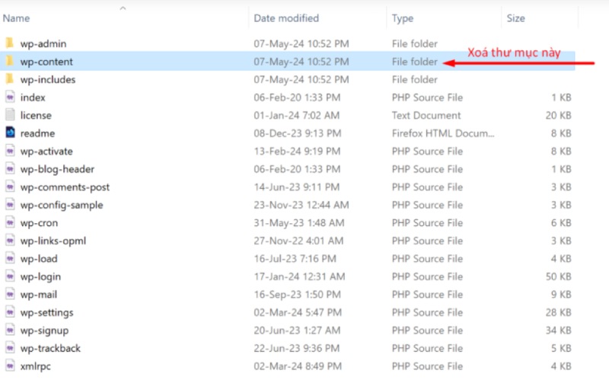This screenshot has width=609, height=383.
Task: Select the wp-blog-header file name
Action: click(57, 169)
